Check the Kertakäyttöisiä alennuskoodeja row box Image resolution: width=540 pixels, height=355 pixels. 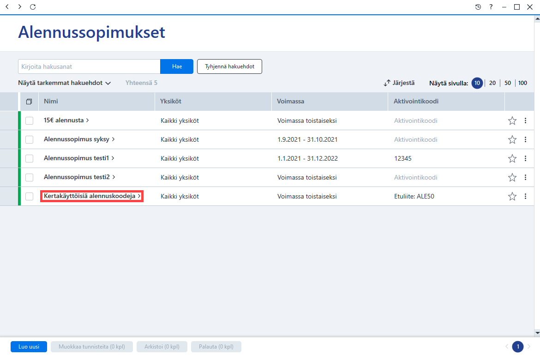point(29,196)
